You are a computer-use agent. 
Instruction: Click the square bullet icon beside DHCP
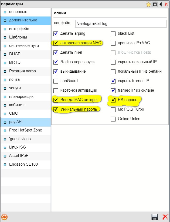coord(5,54)
